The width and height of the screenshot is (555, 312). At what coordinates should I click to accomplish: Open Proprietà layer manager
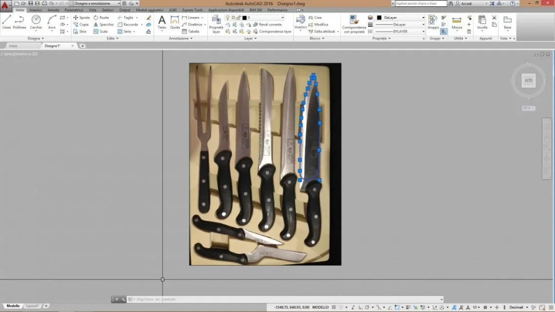pyautogui.click(x=216, y=24)
